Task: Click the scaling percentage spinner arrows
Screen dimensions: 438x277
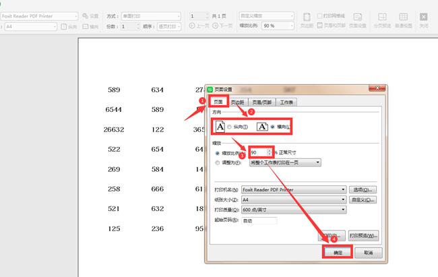Action: pyautogui.click(x=270, y=152)
